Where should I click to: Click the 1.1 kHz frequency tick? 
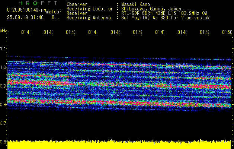coord(3,48)
